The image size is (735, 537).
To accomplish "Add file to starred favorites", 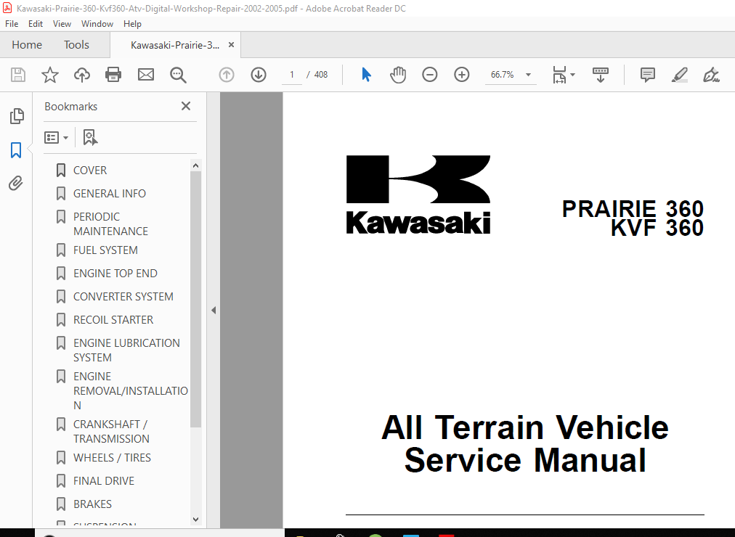I will pos(49,75).
